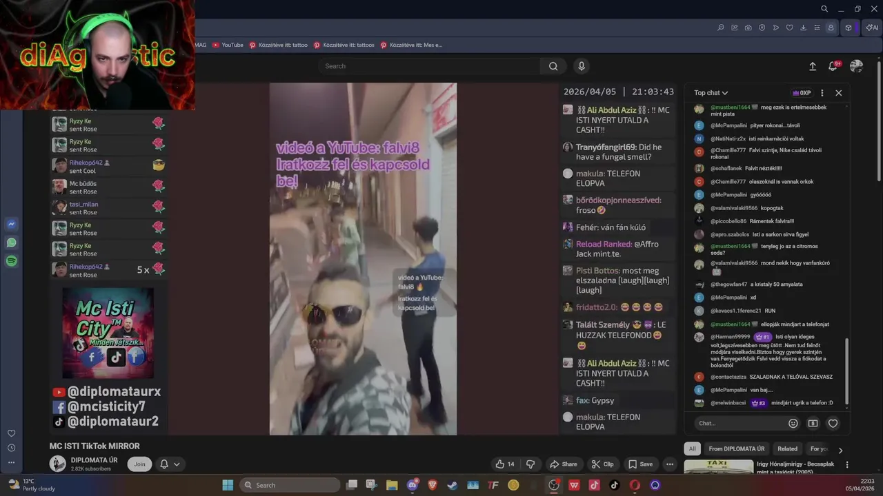The width and height of the screenshot is (883, 496).
Task: Open the YouTube account avatar menu
Action: [x=857, y=66]
